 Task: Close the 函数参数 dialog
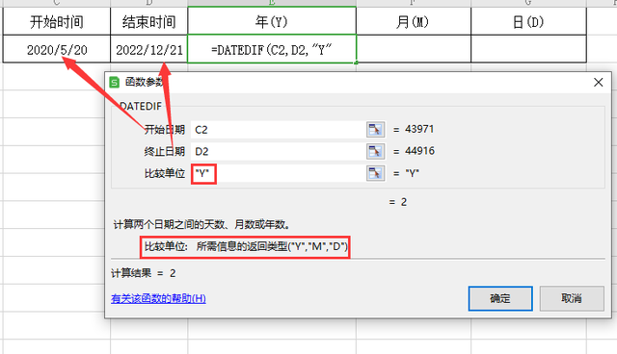point(598,83)
